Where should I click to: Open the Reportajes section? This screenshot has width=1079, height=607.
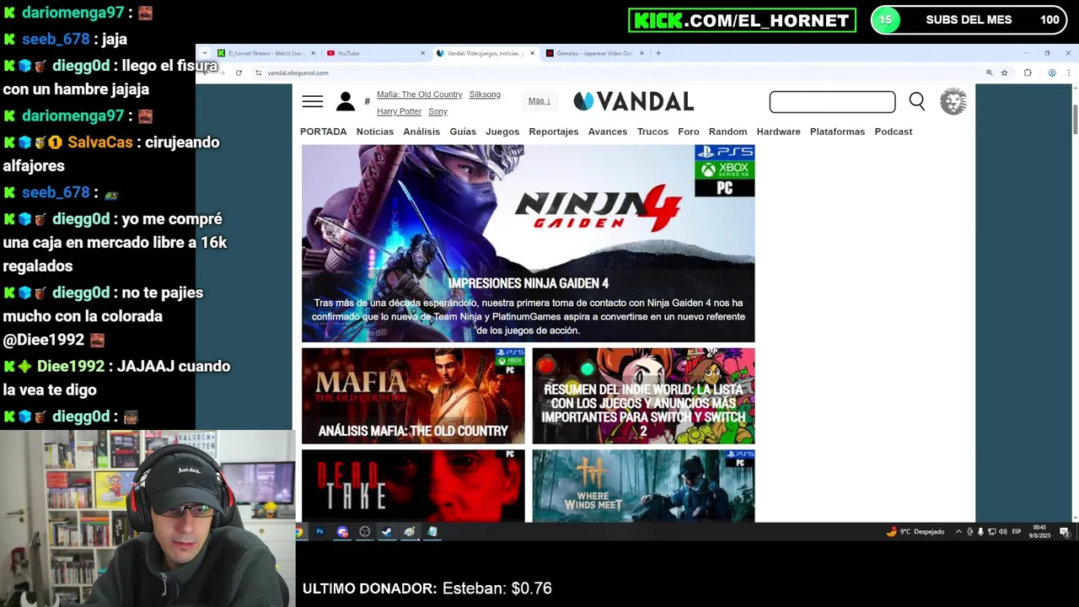click(554, 132)
